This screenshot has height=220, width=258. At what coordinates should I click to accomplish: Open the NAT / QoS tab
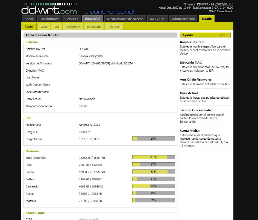[x=158, y=19]
